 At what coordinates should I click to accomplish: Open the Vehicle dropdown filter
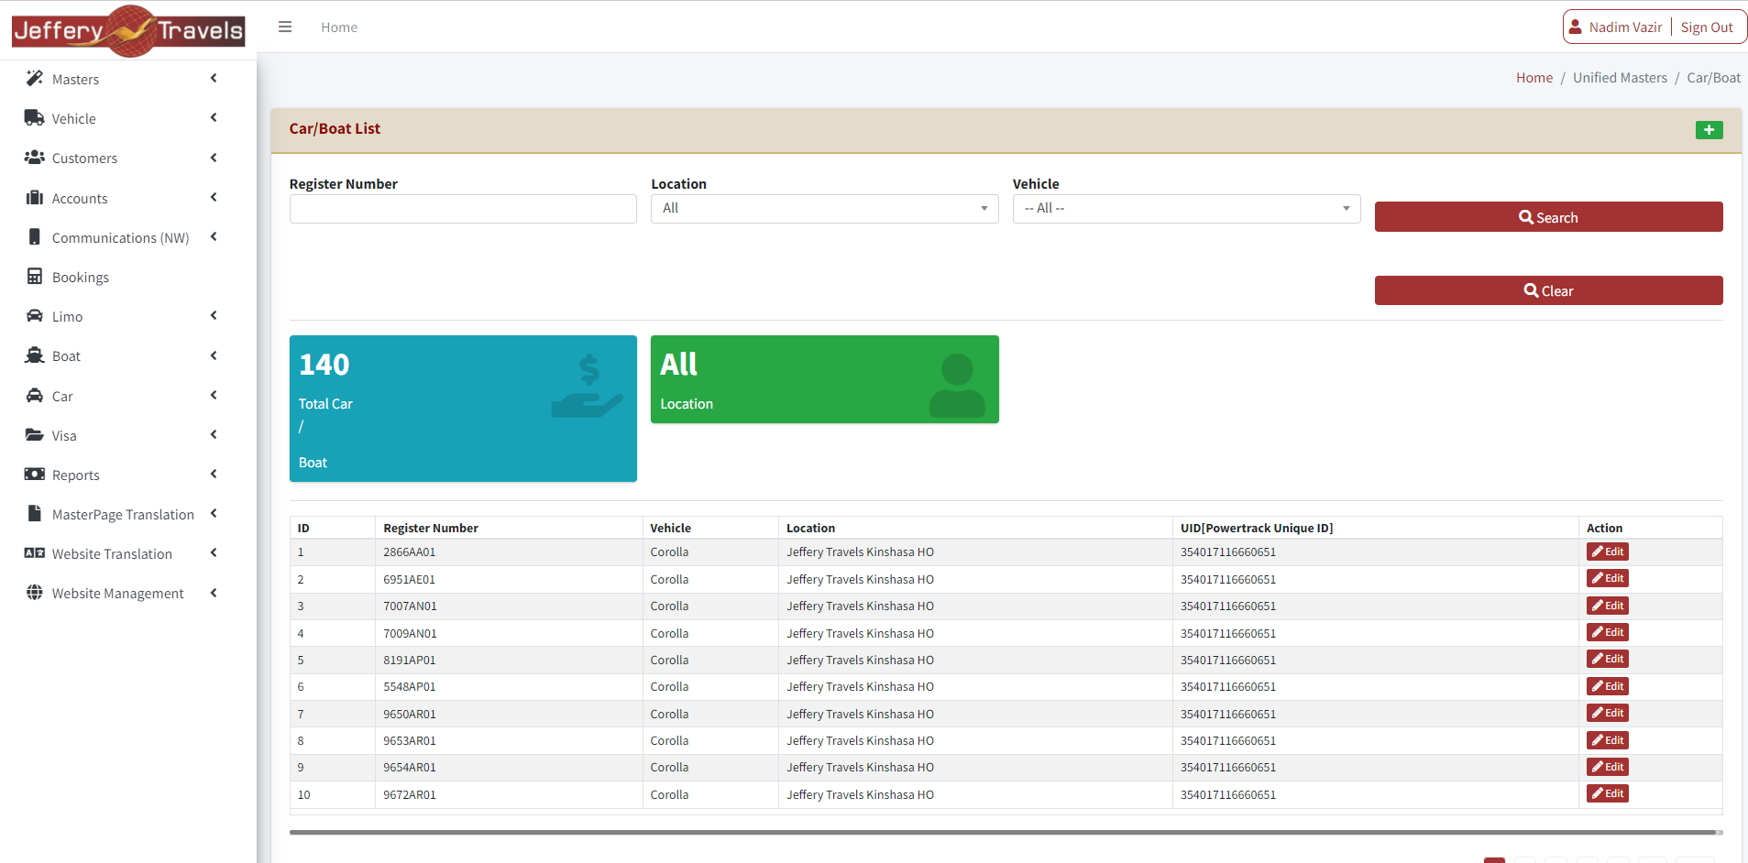click(x=1185, y=209)
